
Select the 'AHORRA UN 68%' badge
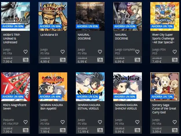tap(13, 96)
